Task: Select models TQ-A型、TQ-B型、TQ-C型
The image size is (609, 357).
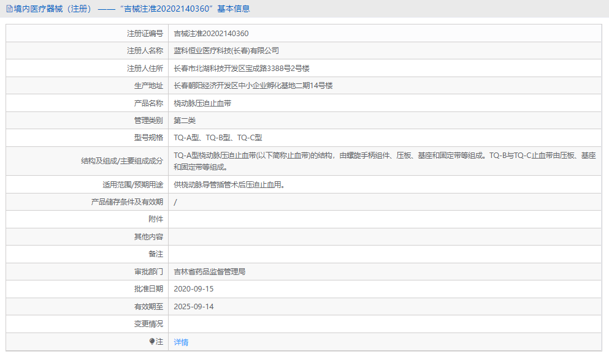Action: pos(218,138)
